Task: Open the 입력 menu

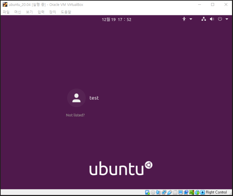Action: [x=41, y=12]
